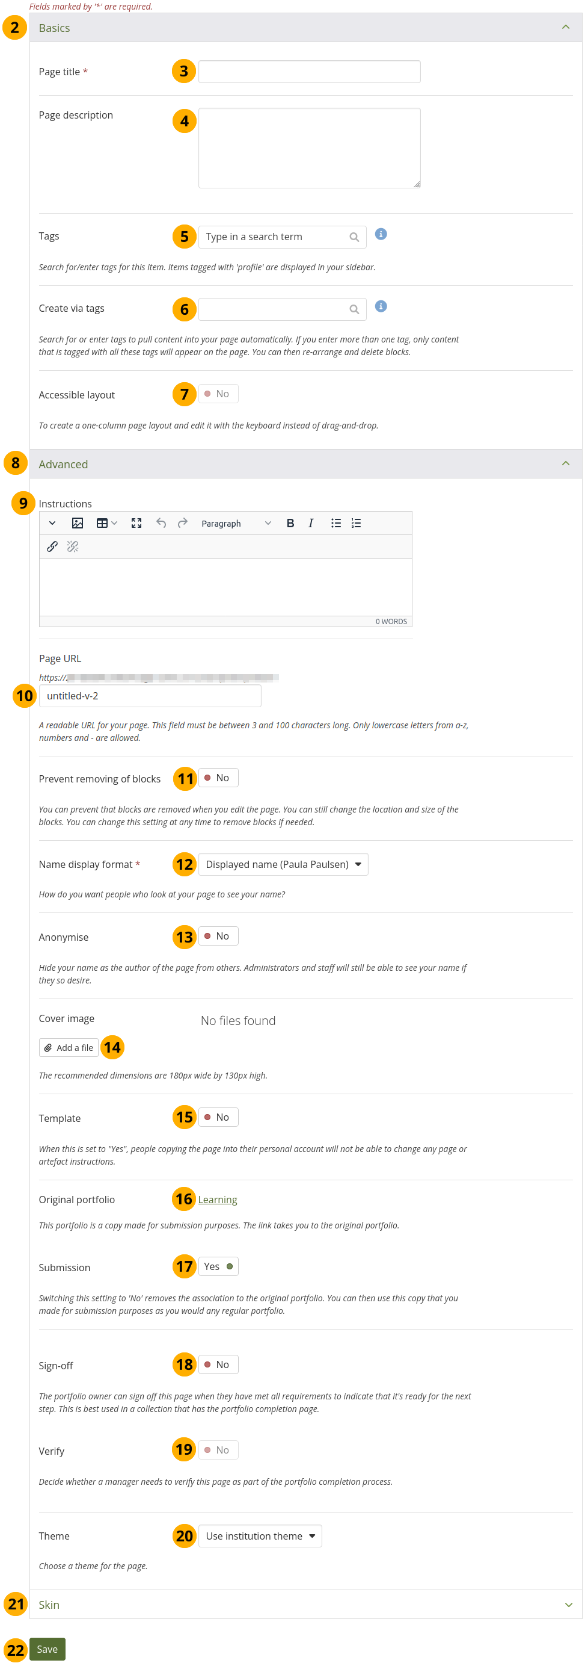Image resolution: width=585 pixels, height=1666 pixels.
Task: Toggle bold formatting in Instructions editor
Action: coord(290,523)
